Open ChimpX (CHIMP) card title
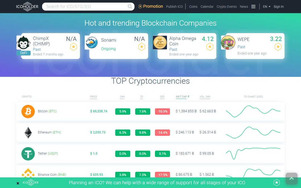Image resolution: width=301 pixels, height=188 pixels. click(41, 41)
